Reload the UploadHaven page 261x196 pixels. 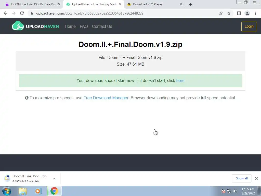[22, 13]
